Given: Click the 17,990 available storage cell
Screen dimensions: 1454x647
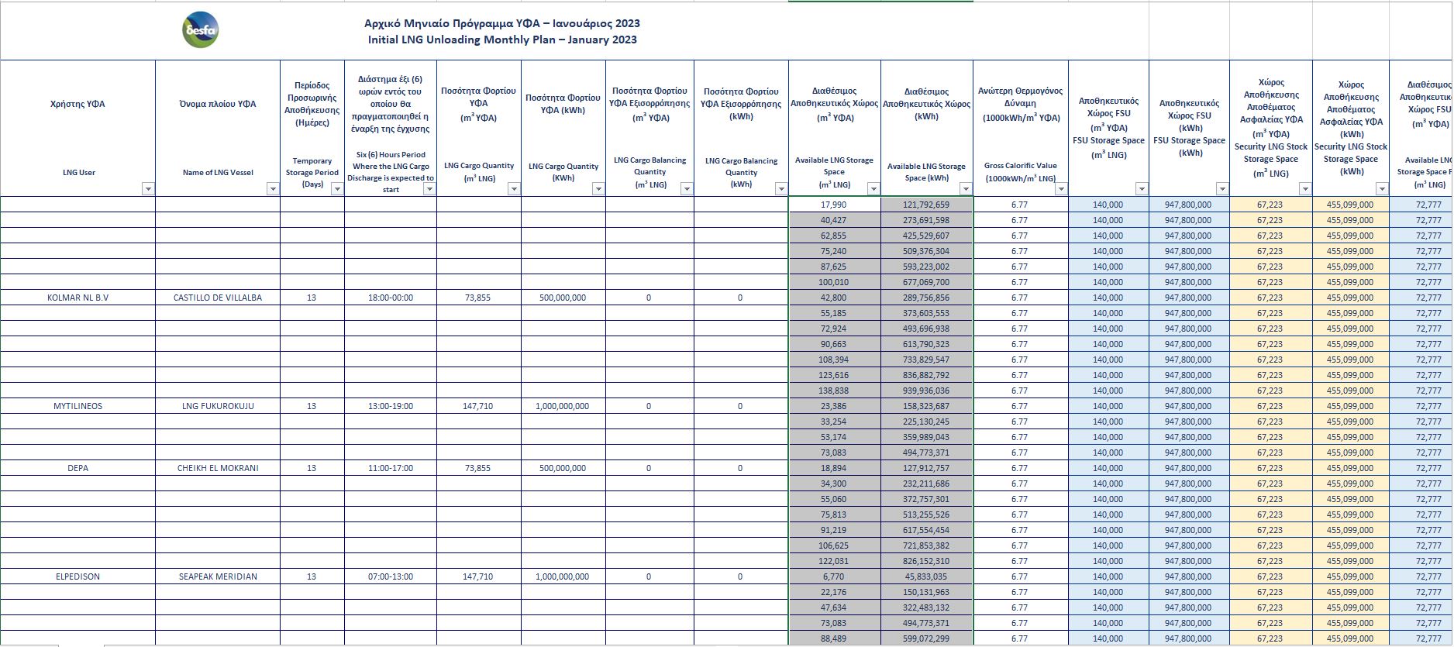Looking at the screenshot, I should (834, 205).
